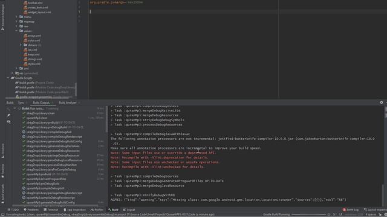Open build panel settings gear
This screenshot has height=217, width=387.
(382, 102)
